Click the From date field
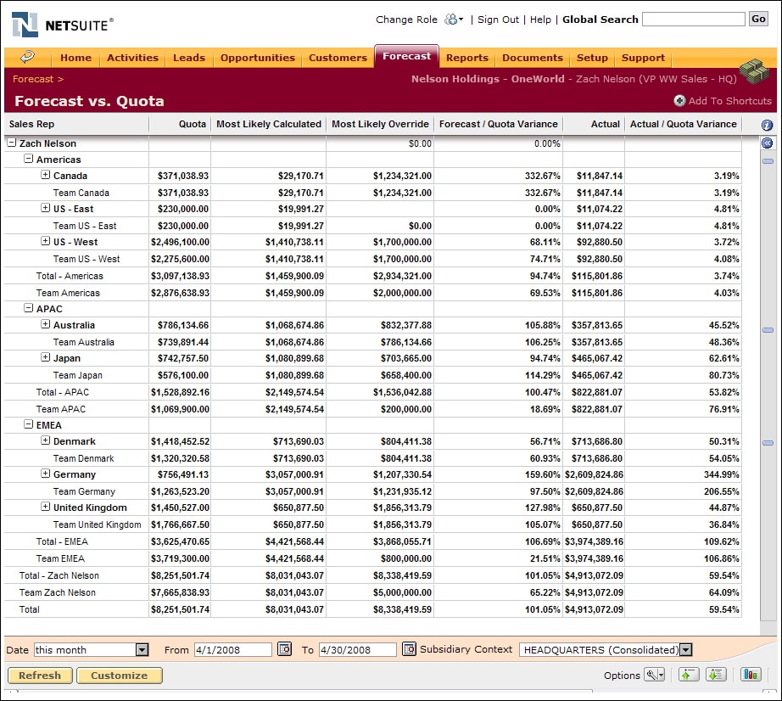This screenshot has height=701, width=782. [233, 649]
